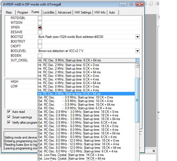177x161 pixels.
Task: Open the HW Settings tab
Action: coord(83,12)
